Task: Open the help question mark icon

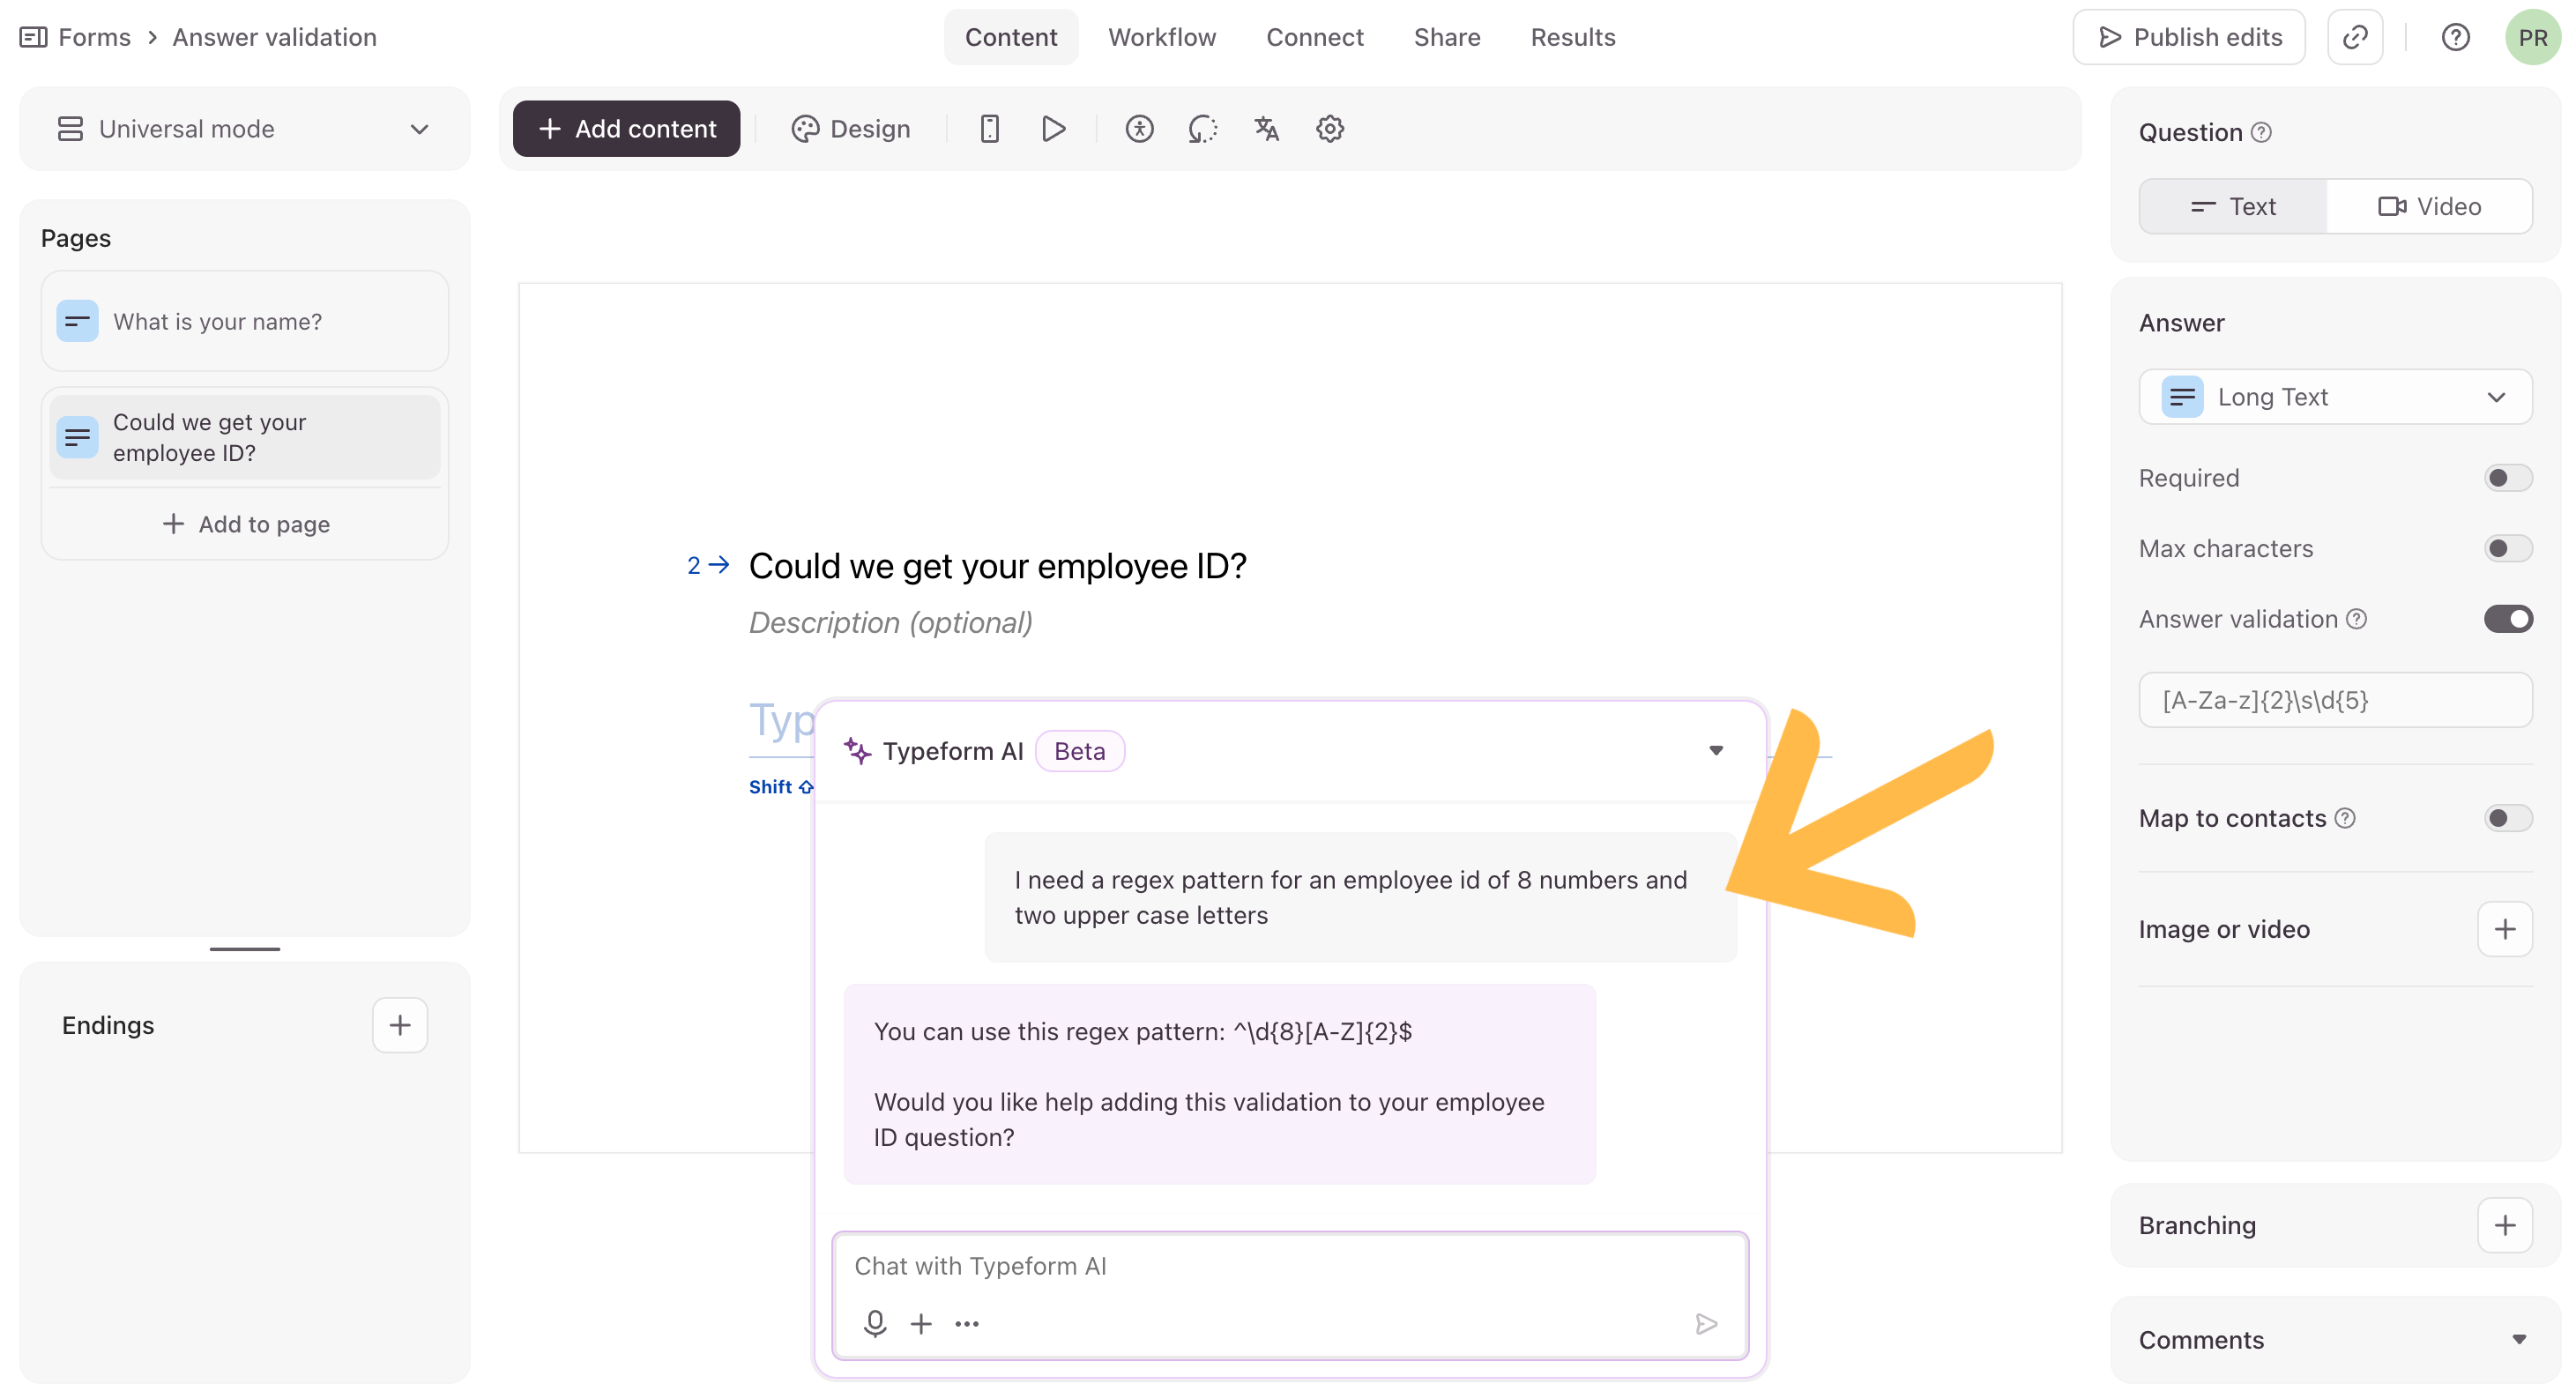Action: tap(2455, 38)
